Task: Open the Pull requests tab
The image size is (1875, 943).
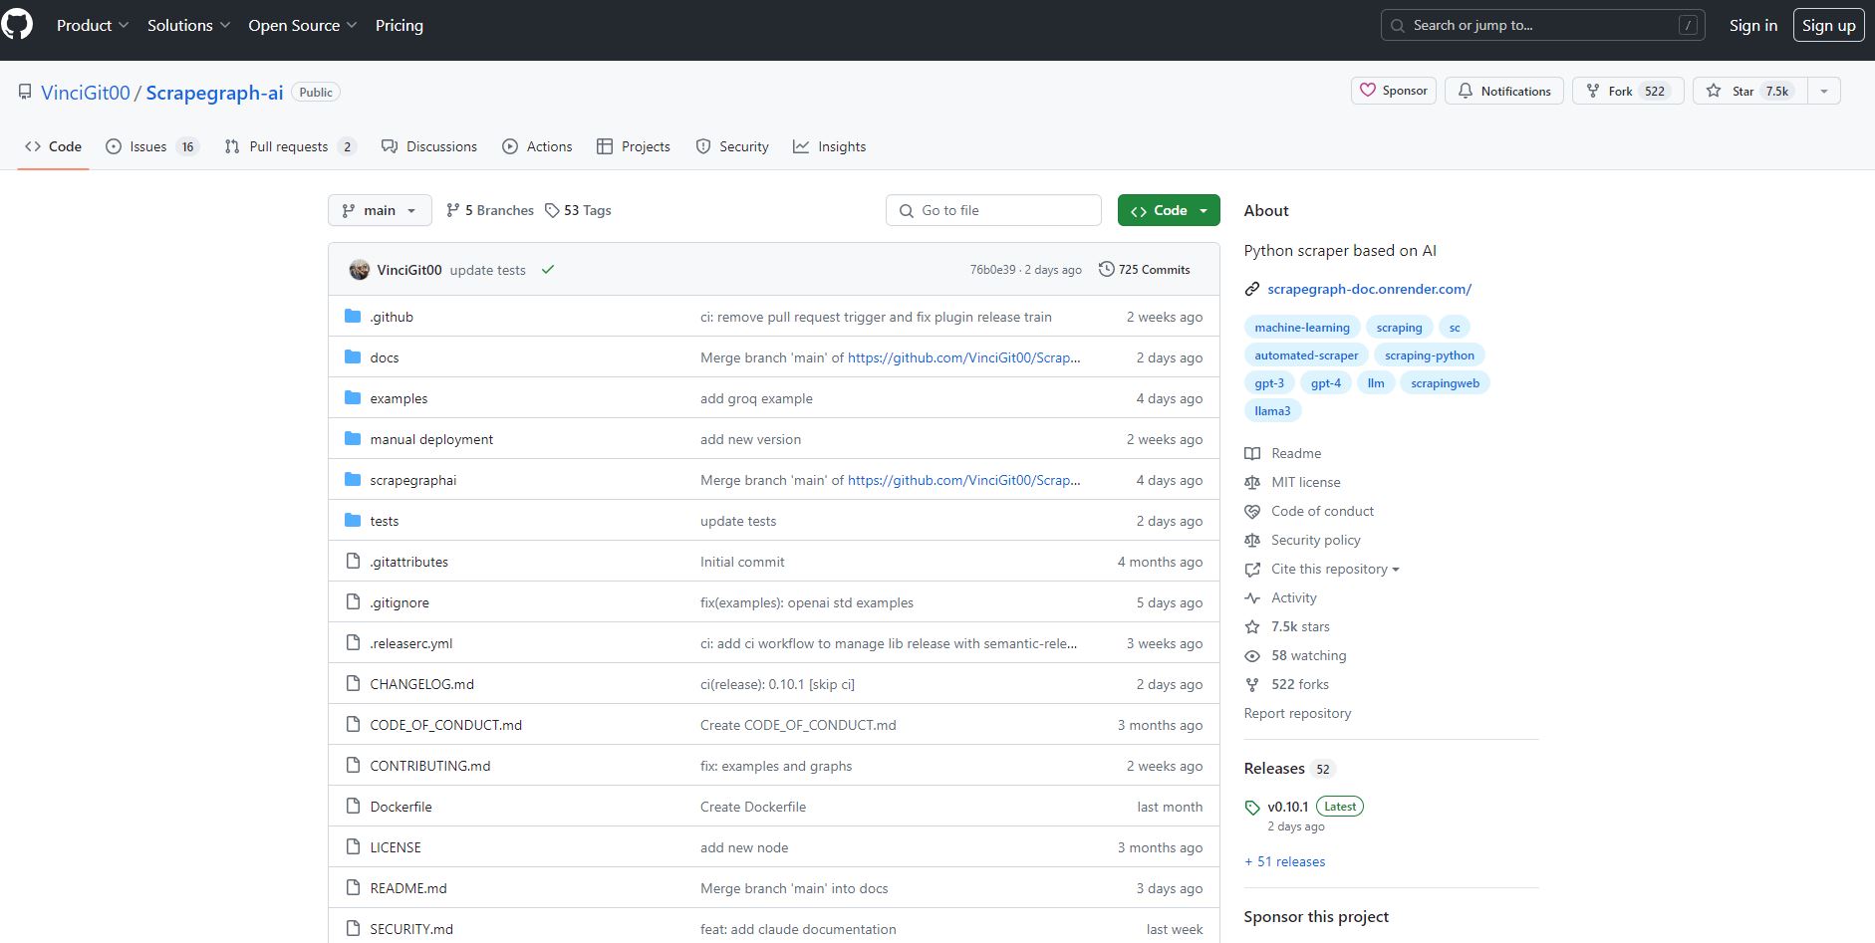Action: click(x=289, y=146)
